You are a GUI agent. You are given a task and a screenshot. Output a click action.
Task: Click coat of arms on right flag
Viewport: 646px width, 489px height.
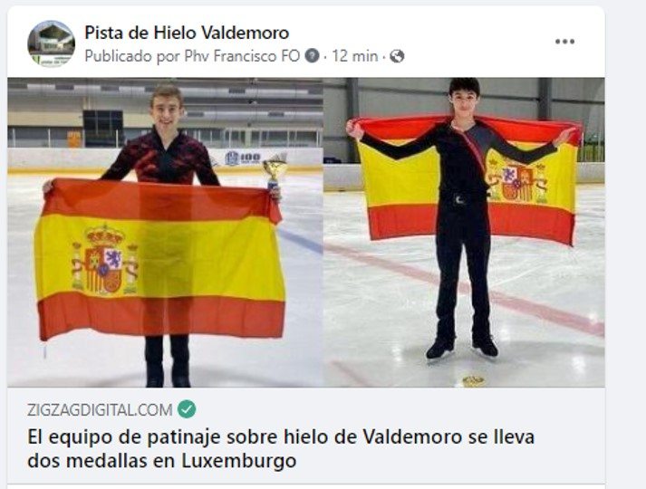coord(518,182)
